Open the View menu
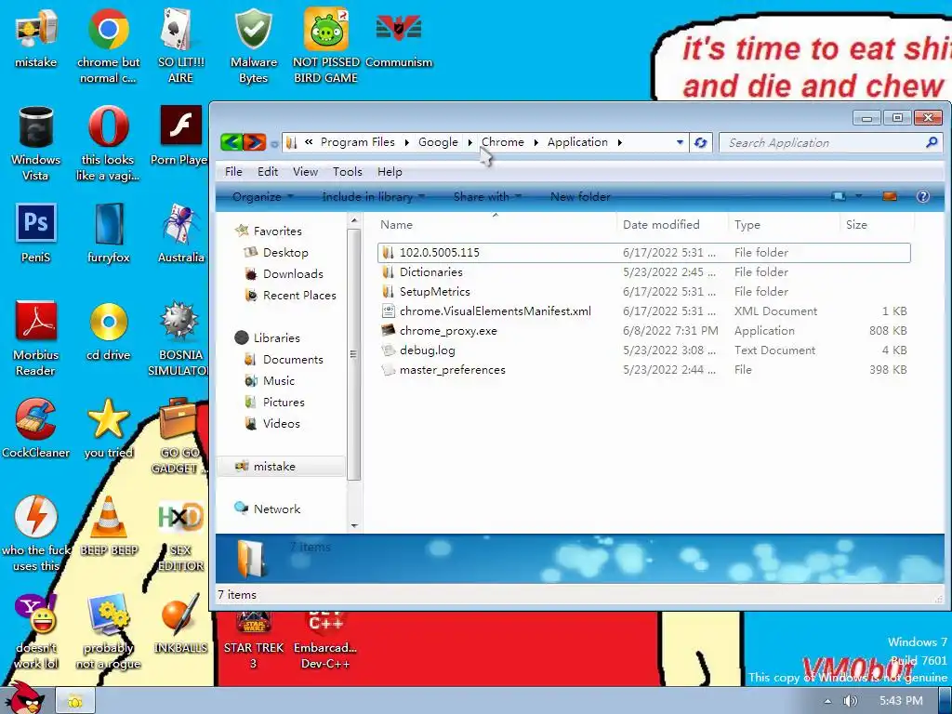Screen dimensions: 952x714 305,172
